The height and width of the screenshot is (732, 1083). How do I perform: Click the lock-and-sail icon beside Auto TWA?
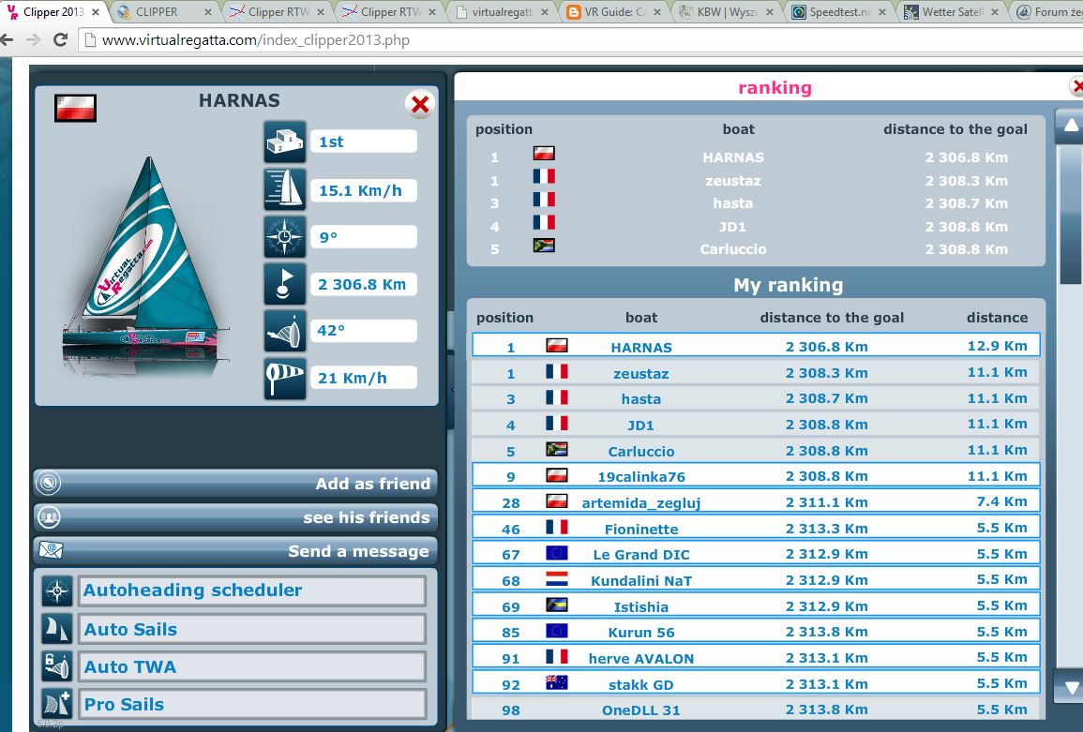pos(56,667)
